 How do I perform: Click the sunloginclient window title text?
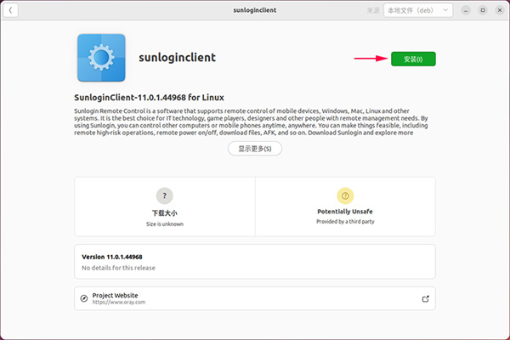pyautogui.click(x=255, y=10)
